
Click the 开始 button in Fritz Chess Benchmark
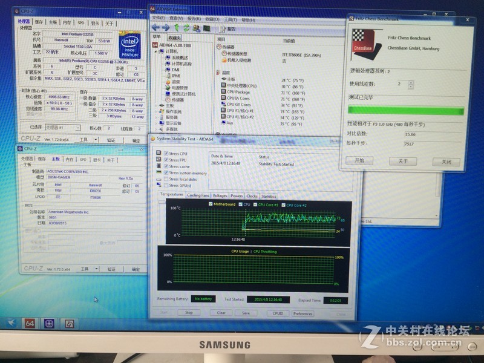tap(359, 160)
